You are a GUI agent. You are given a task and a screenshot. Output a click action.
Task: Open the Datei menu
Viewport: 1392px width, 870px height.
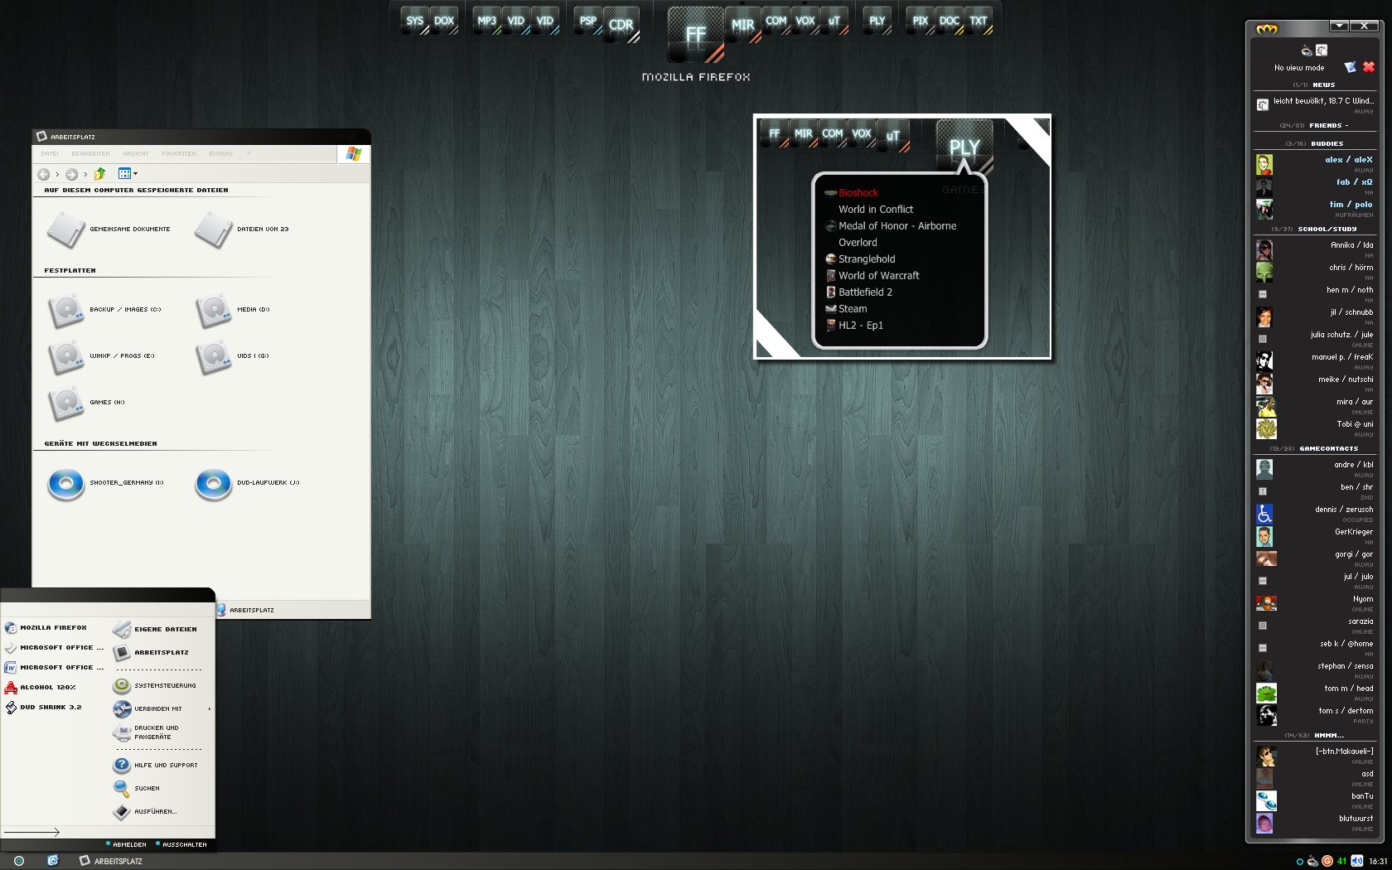(x=50, y=154)
